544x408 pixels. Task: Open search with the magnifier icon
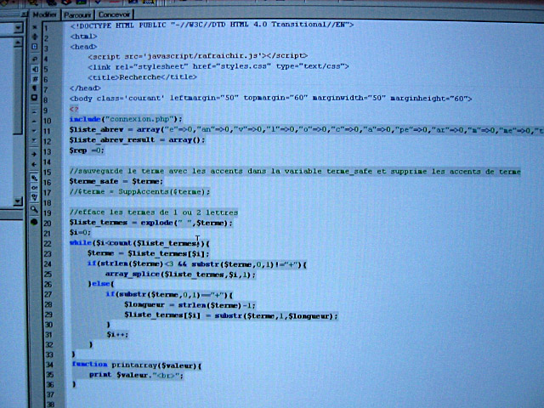point(34,209)
